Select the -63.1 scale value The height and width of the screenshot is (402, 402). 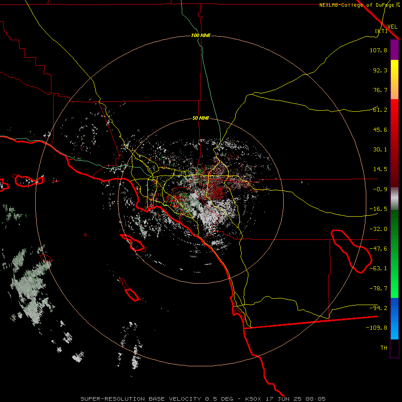coord(378,268)
